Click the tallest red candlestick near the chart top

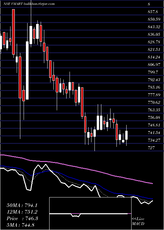tap(13, 32)
